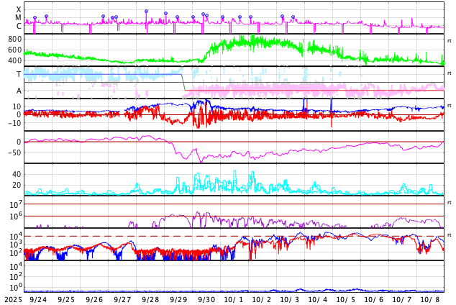Click the 800 tick on the green speed plot

pos(14,39)
